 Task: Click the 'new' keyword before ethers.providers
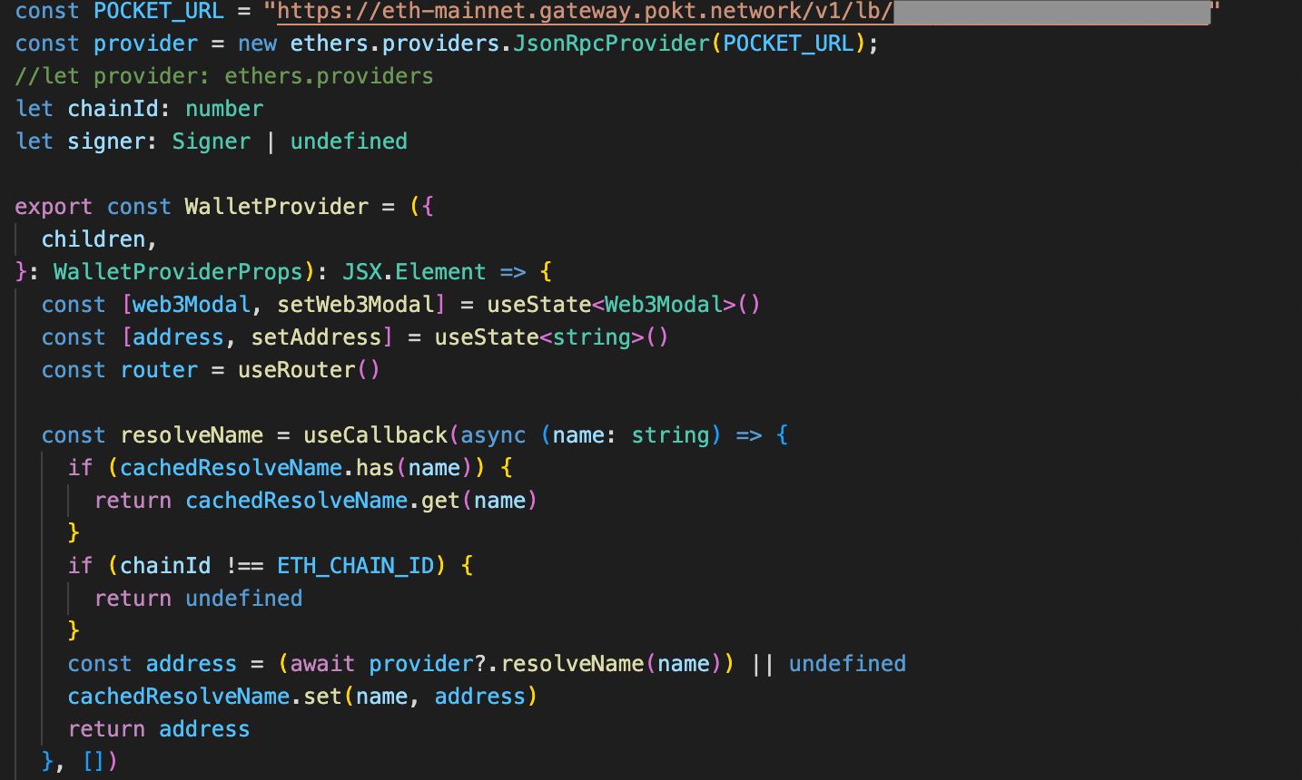pyautogui.click(x=257, y=44)
